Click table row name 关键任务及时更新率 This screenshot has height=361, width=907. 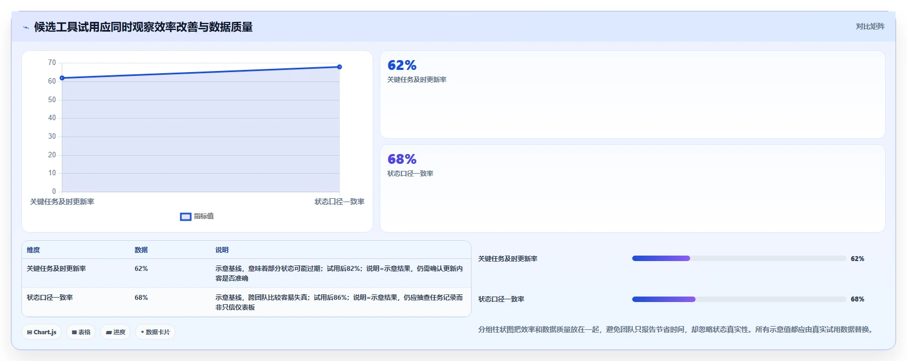[x=56, y=269]
